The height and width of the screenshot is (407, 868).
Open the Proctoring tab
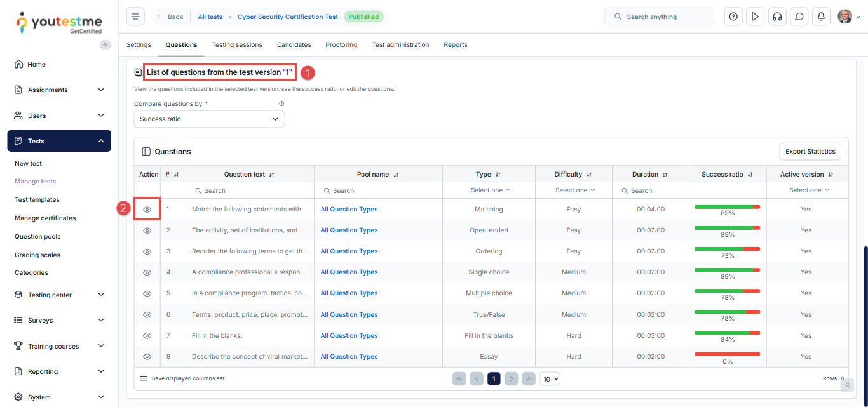click(x=341, y=45)
